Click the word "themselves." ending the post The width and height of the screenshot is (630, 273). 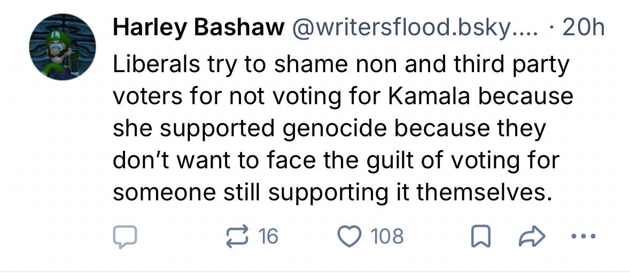[x=484, y=192]
